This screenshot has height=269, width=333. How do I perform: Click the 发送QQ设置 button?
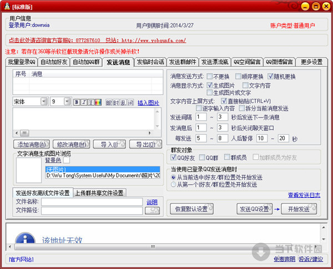pyautogui.click(x=254, y=209)
